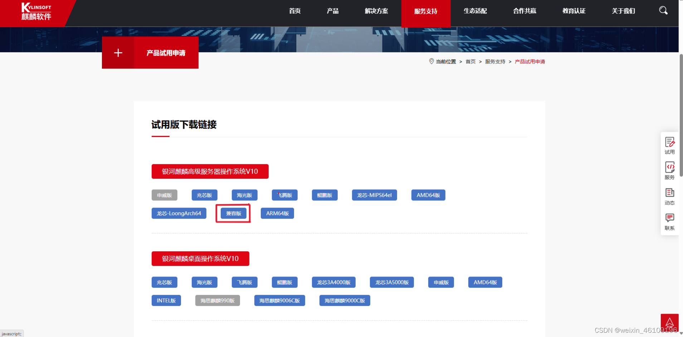Select server 申威版 button
683x337 pixels.
pos(165,195)
